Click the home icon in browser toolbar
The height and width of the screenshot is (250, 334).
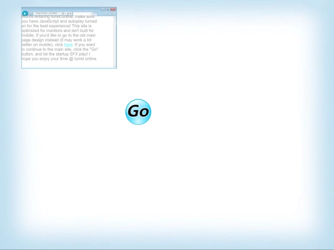(106, 14)
